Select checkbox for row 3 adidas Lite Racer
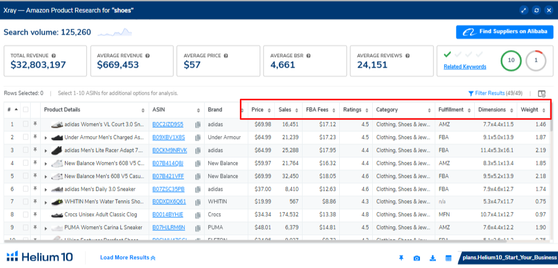 click(25, 150)
